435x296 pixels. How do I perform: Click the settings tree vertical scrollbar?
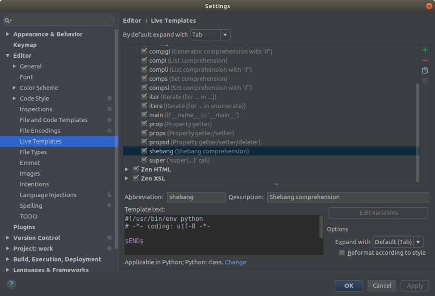point(116,139)
